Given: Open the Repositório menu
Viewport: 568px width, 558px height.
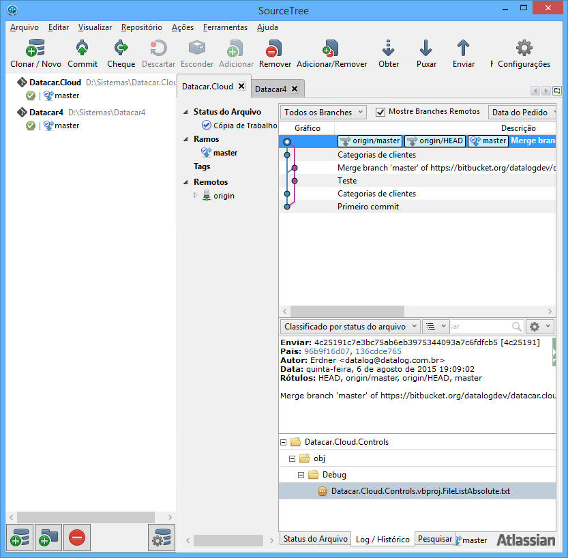Looking at the screenshot, I should coord(142,27).
